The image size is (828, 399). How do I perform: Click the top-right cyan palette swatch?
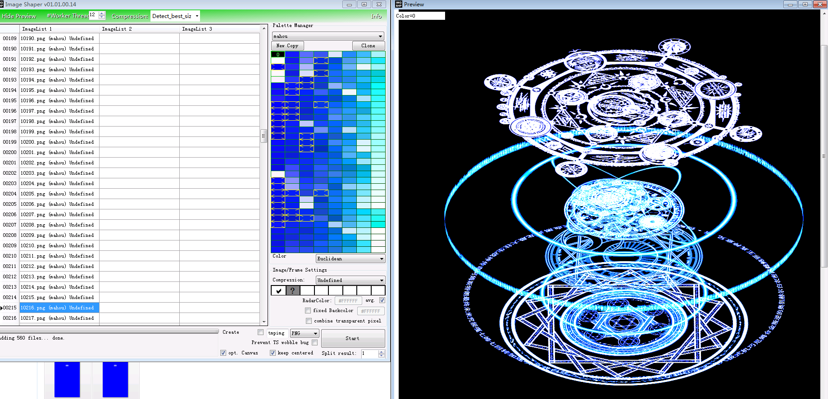(378, 54)
